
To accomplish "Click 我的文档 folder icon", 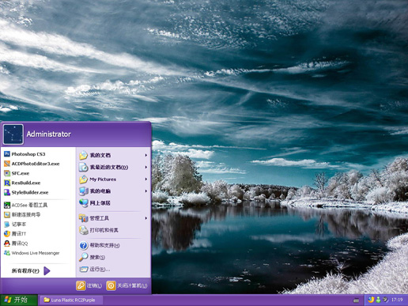I will (83, 155).
